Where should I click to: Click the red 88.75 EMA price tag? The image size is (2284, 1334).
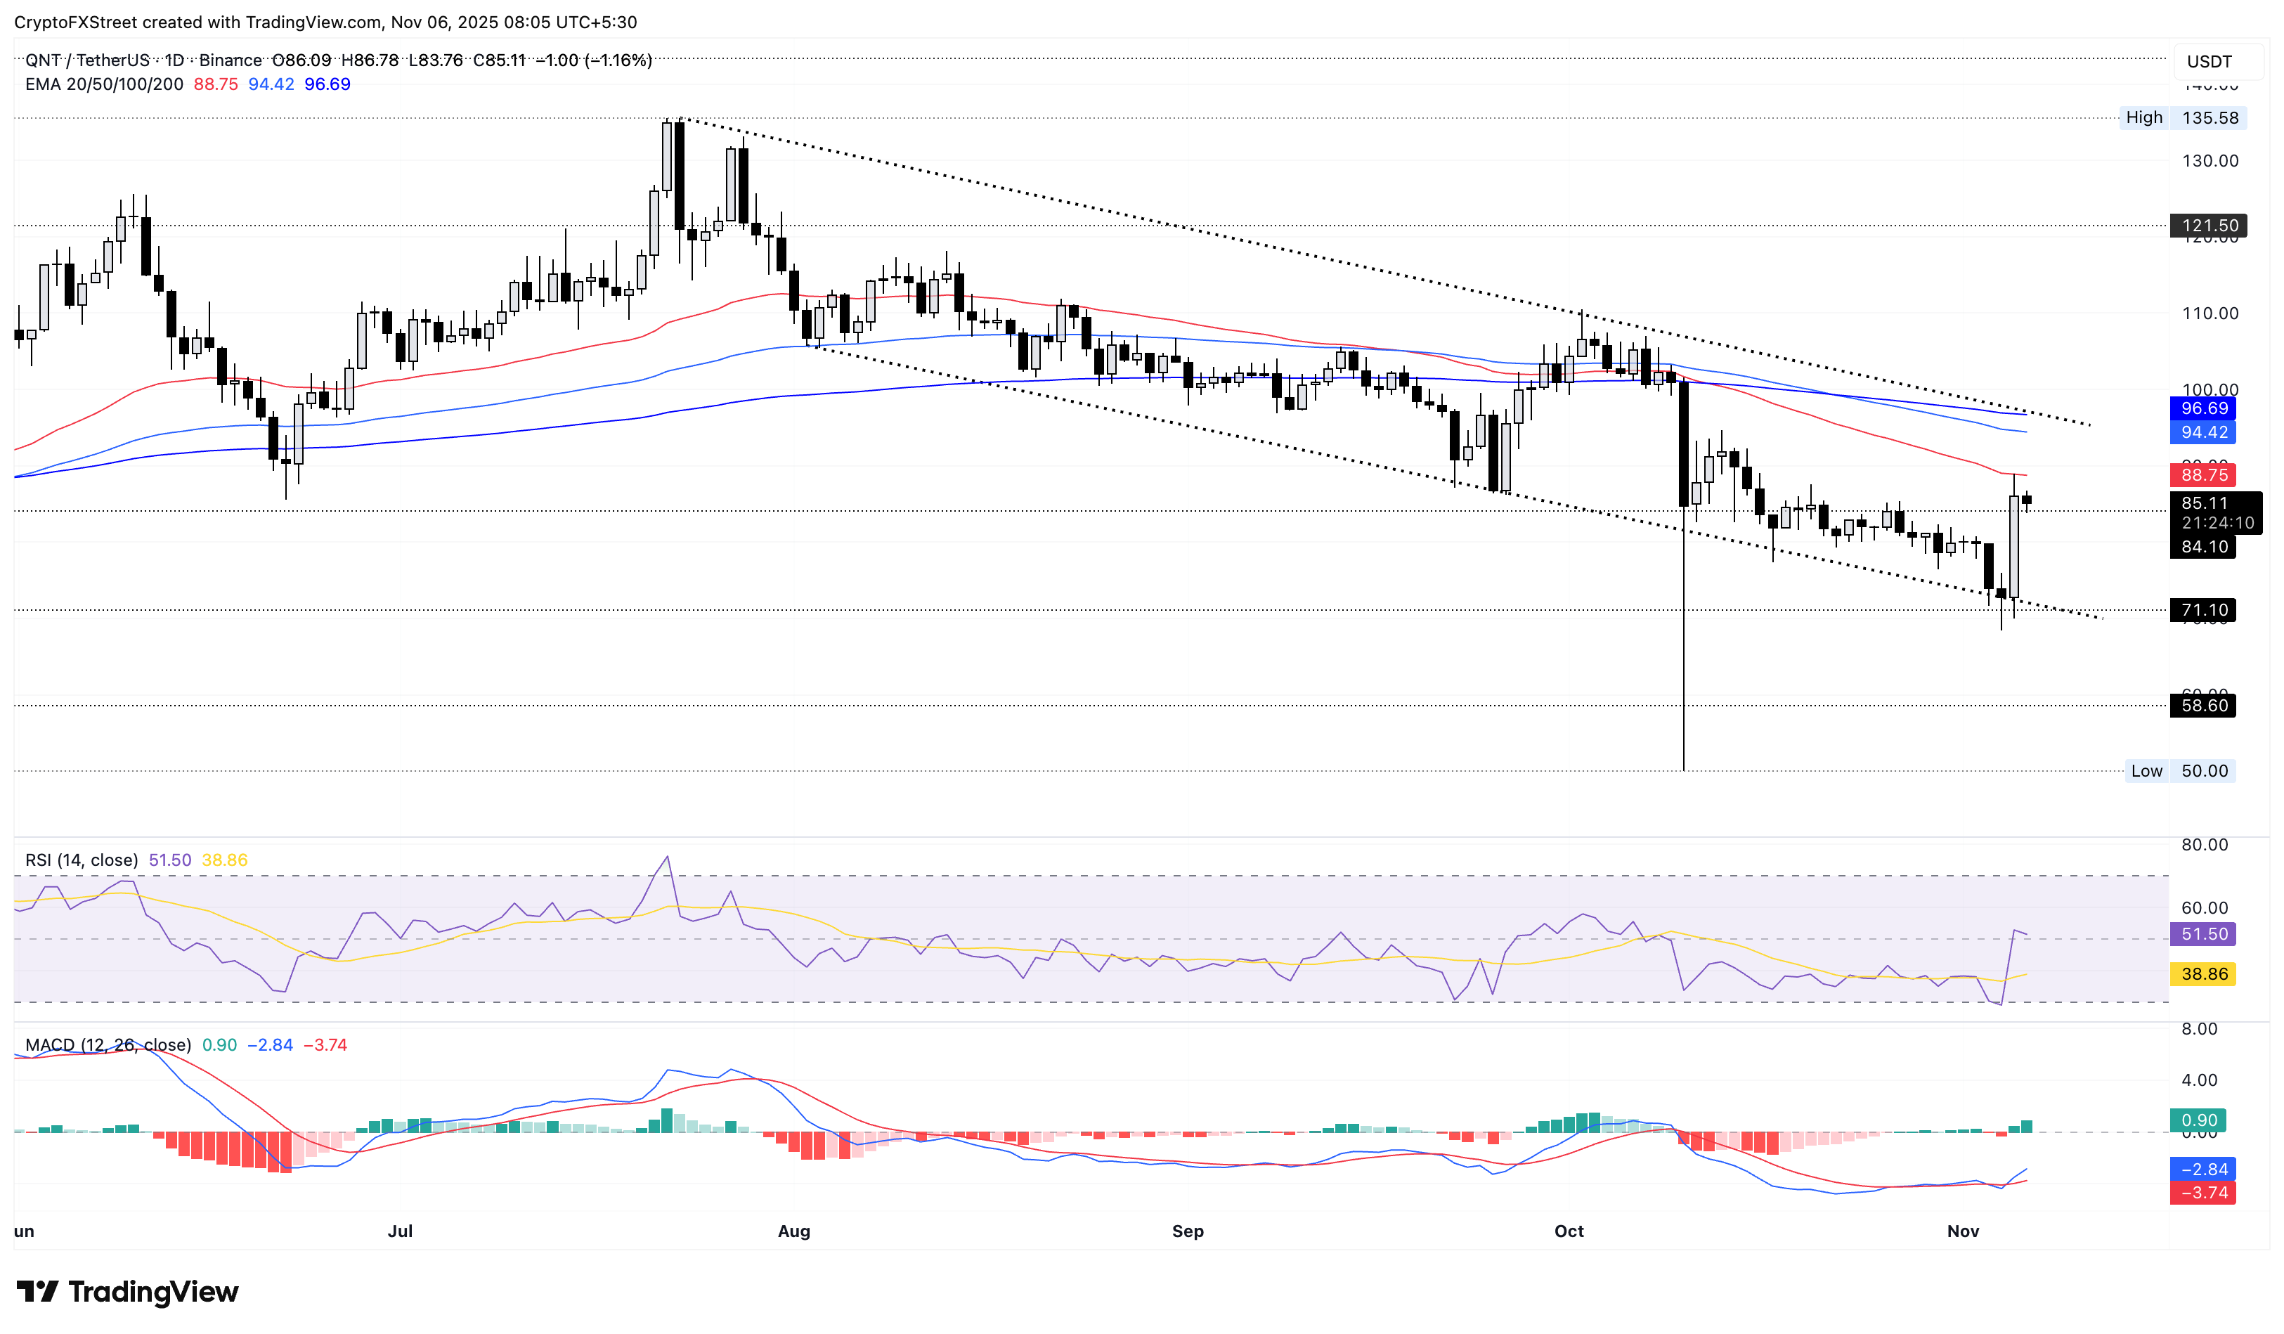click(x=2205, y=475)
